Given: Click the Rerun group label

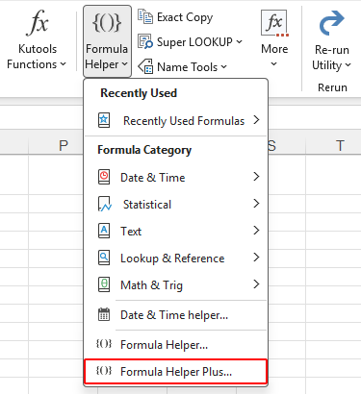Looking at the screenshot, I should coord(332,87).
